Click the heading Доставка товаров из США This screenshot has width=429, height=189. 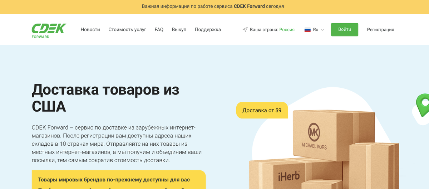pos(105,98)
